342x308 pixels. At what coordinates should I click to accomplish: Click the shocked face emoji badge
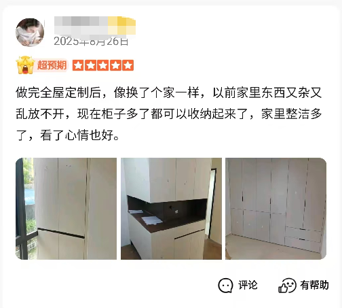25,65
